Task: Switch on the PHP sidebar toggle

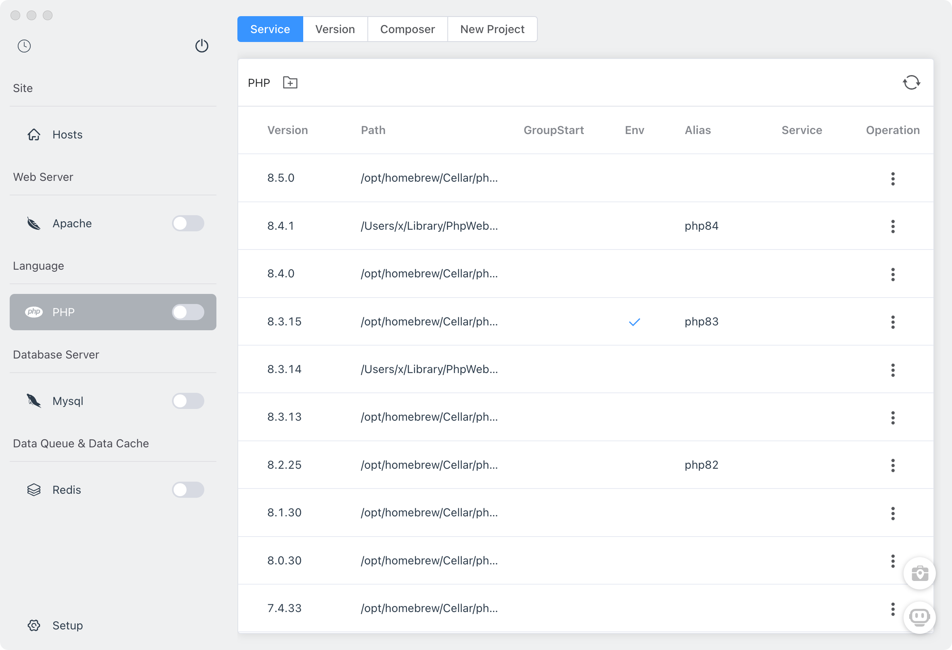Action: [188, 312]
